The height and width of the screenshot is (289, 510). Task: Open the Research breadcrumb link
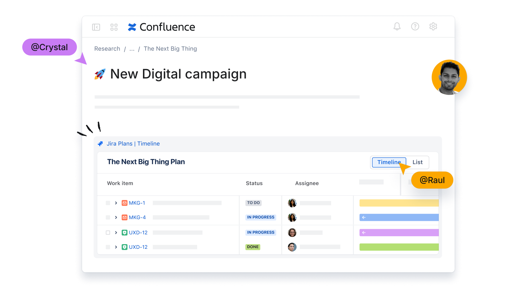click(107, 49)
